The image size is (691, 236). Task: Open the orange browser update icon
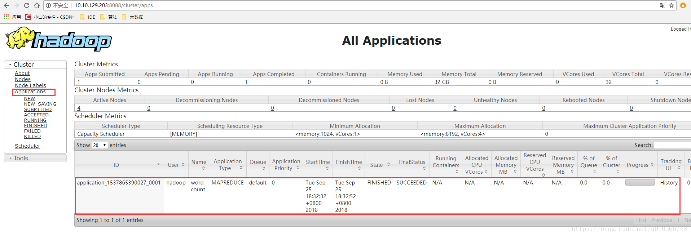click(x=683, y=5)
